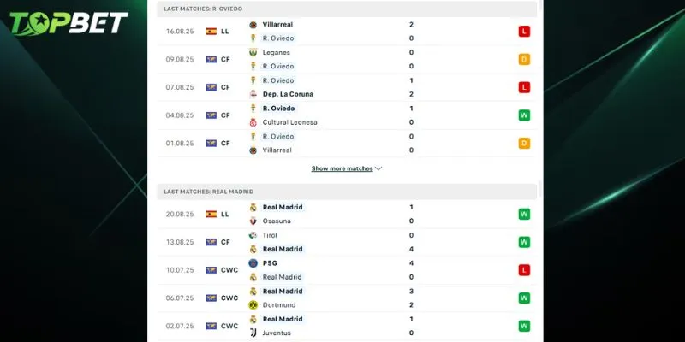The height and width of the screenshot is (342, 685).
Task: Expand Show more matches chevron
Action: tap(378, 168)
